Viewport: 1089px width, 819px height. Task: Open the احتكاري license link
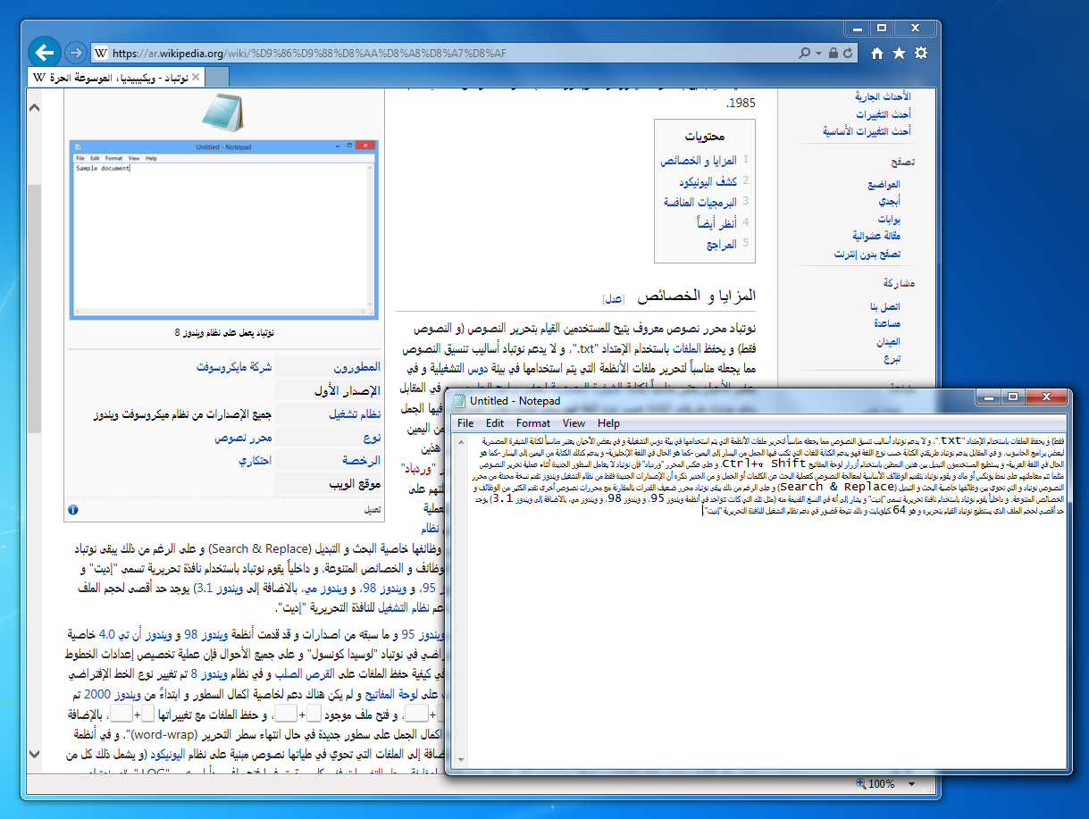255,461
